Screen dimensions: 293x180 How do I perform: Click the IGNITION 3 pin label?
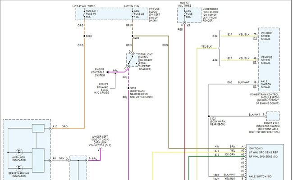tap(256, 148)
